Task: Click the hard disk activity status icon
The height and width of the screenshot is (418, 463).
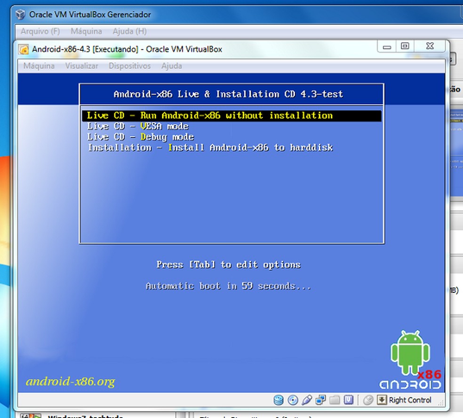Action: point(279,400)
